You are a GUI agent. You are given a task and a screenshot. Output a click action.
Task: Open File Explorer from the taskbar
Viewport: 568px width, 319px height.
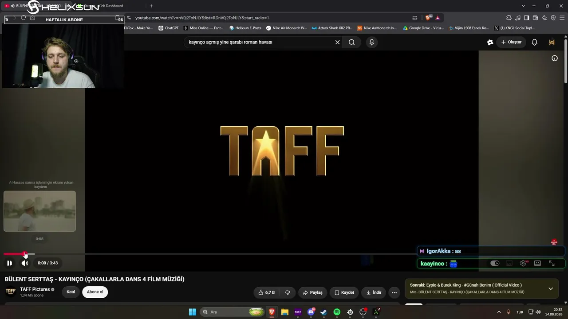[x=285, y=312]
